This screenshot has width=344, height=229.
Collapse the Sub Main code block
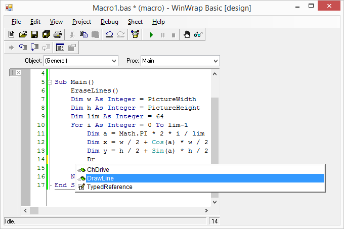50,82
